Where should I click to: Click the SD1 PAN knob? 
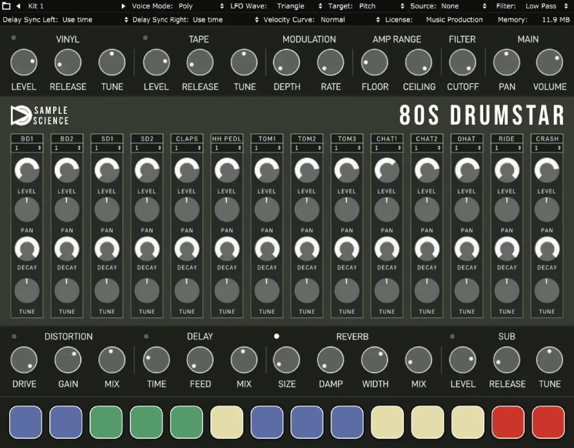(x=107, y=209)
